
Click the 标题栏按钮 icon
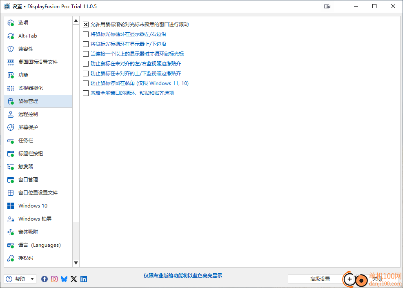(11, 154)
